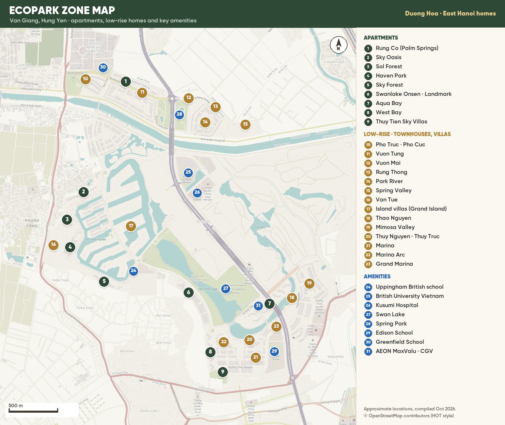This screenshot has height=425, width=505.
Task: Select brown map marker 10
Action: tap(86, 79)
